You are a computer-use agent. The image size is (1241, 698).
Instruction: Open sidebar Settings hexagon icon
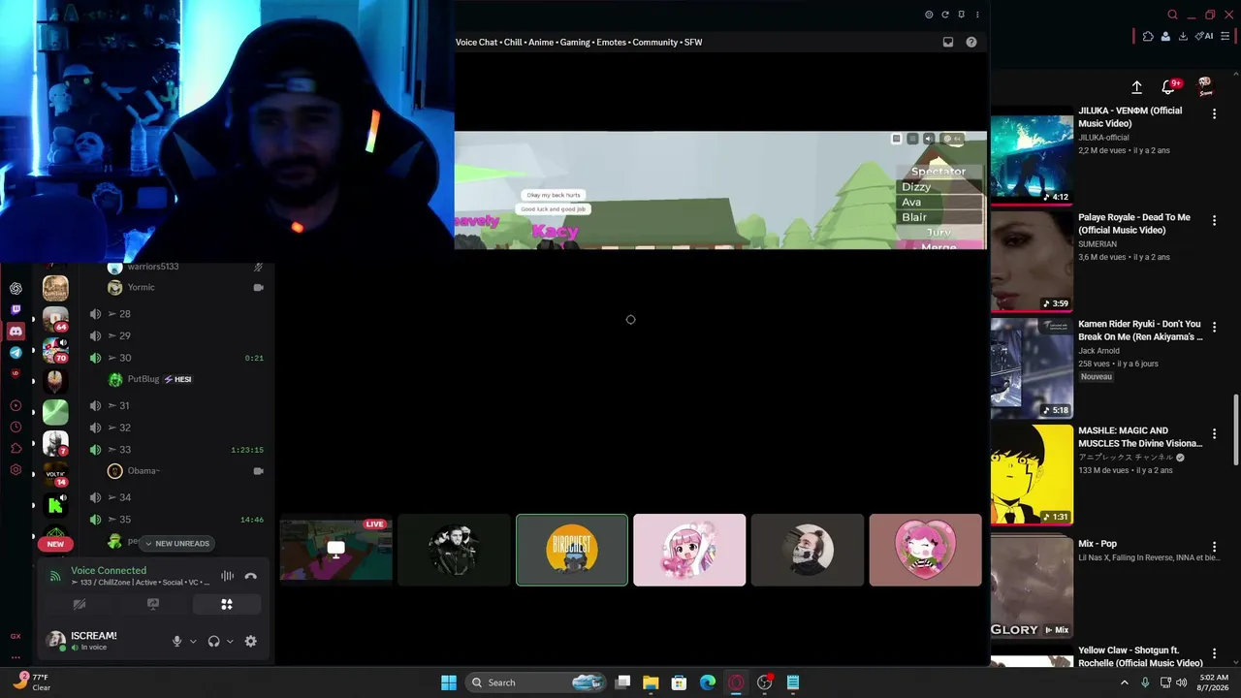[16, 469]
